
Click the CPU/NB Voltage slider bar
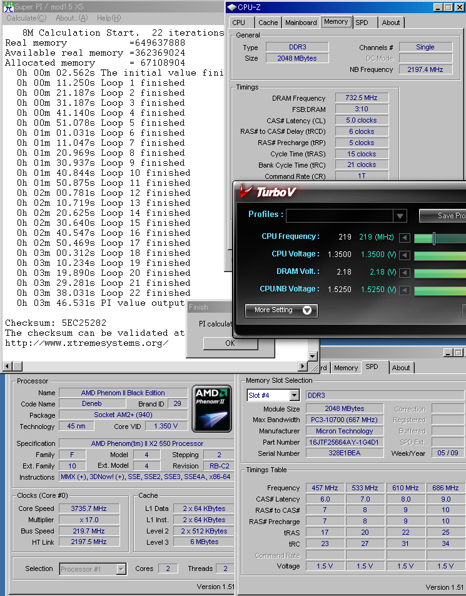pos(440,290)
